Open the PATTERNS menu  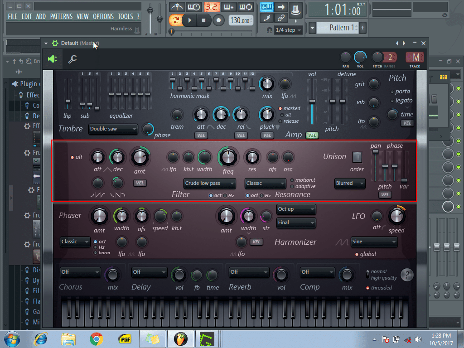(x=61, y=17)
